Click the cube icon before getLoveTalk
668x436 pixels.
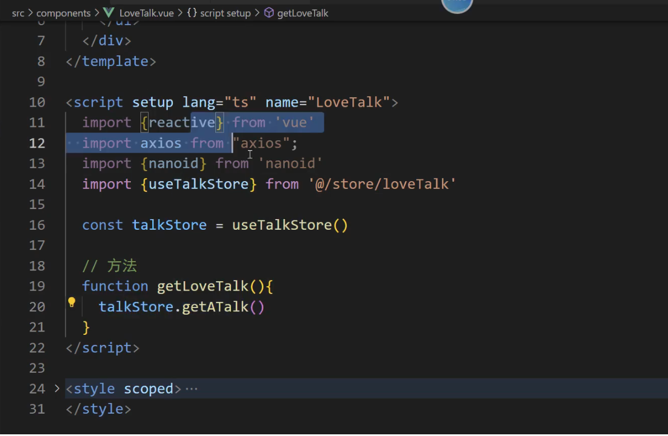pos(269,13)
